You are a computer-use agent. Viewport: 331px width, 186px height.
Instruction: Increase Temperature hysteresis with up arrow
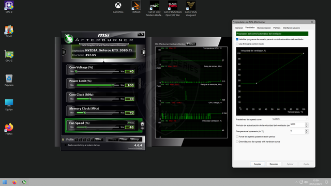(x=307, y=130)
